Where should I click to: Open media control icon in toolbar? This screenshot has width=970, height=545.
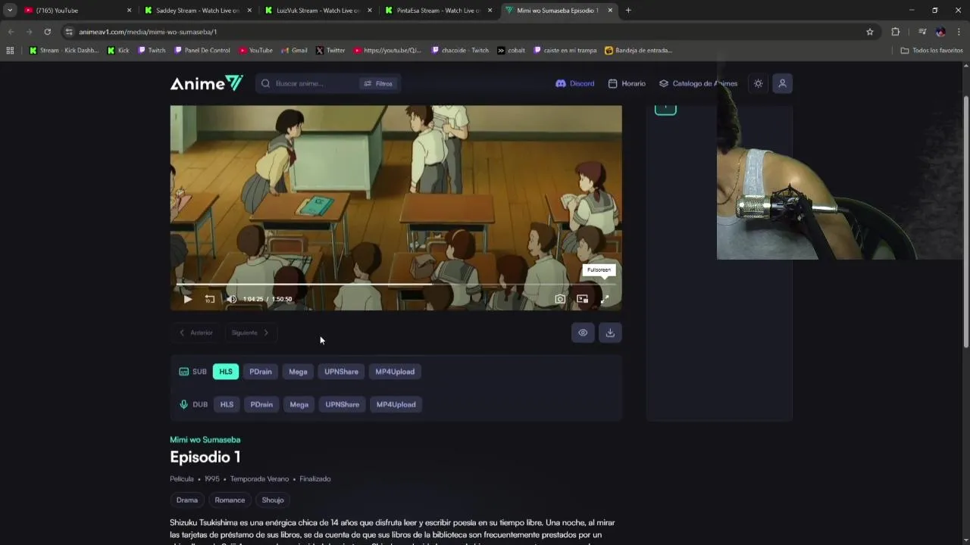click(922, 32)
